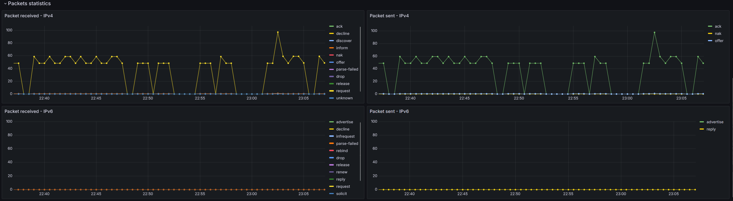Click the orange "inform" color swatch in IPv4 legend
733x201 pixels.
tap(332, 48)
